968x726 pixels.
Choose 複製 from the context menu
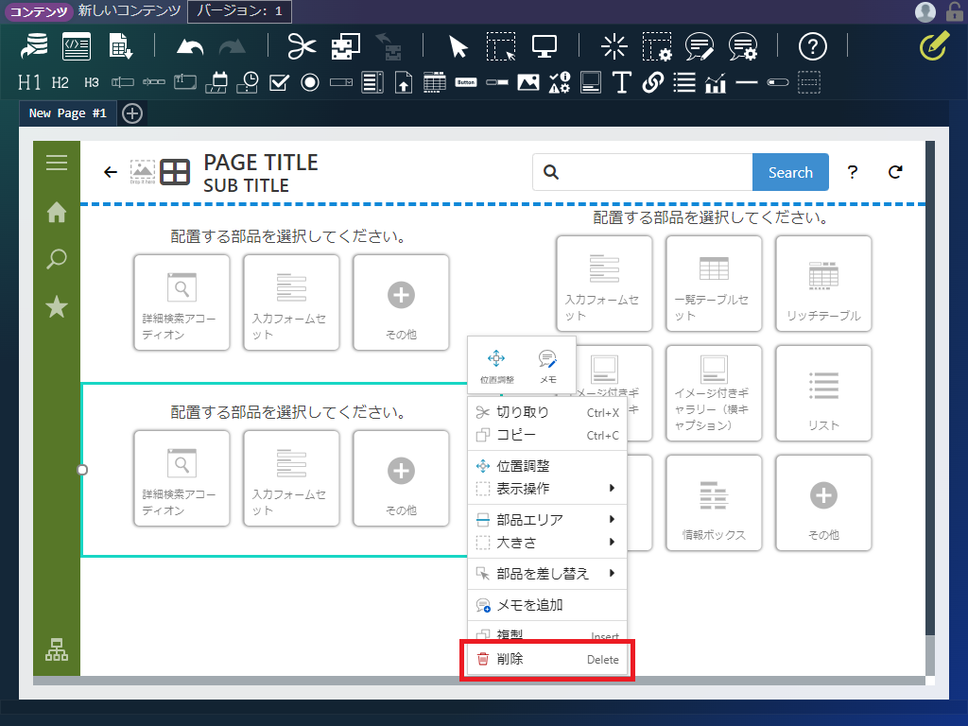pos(547,633)
